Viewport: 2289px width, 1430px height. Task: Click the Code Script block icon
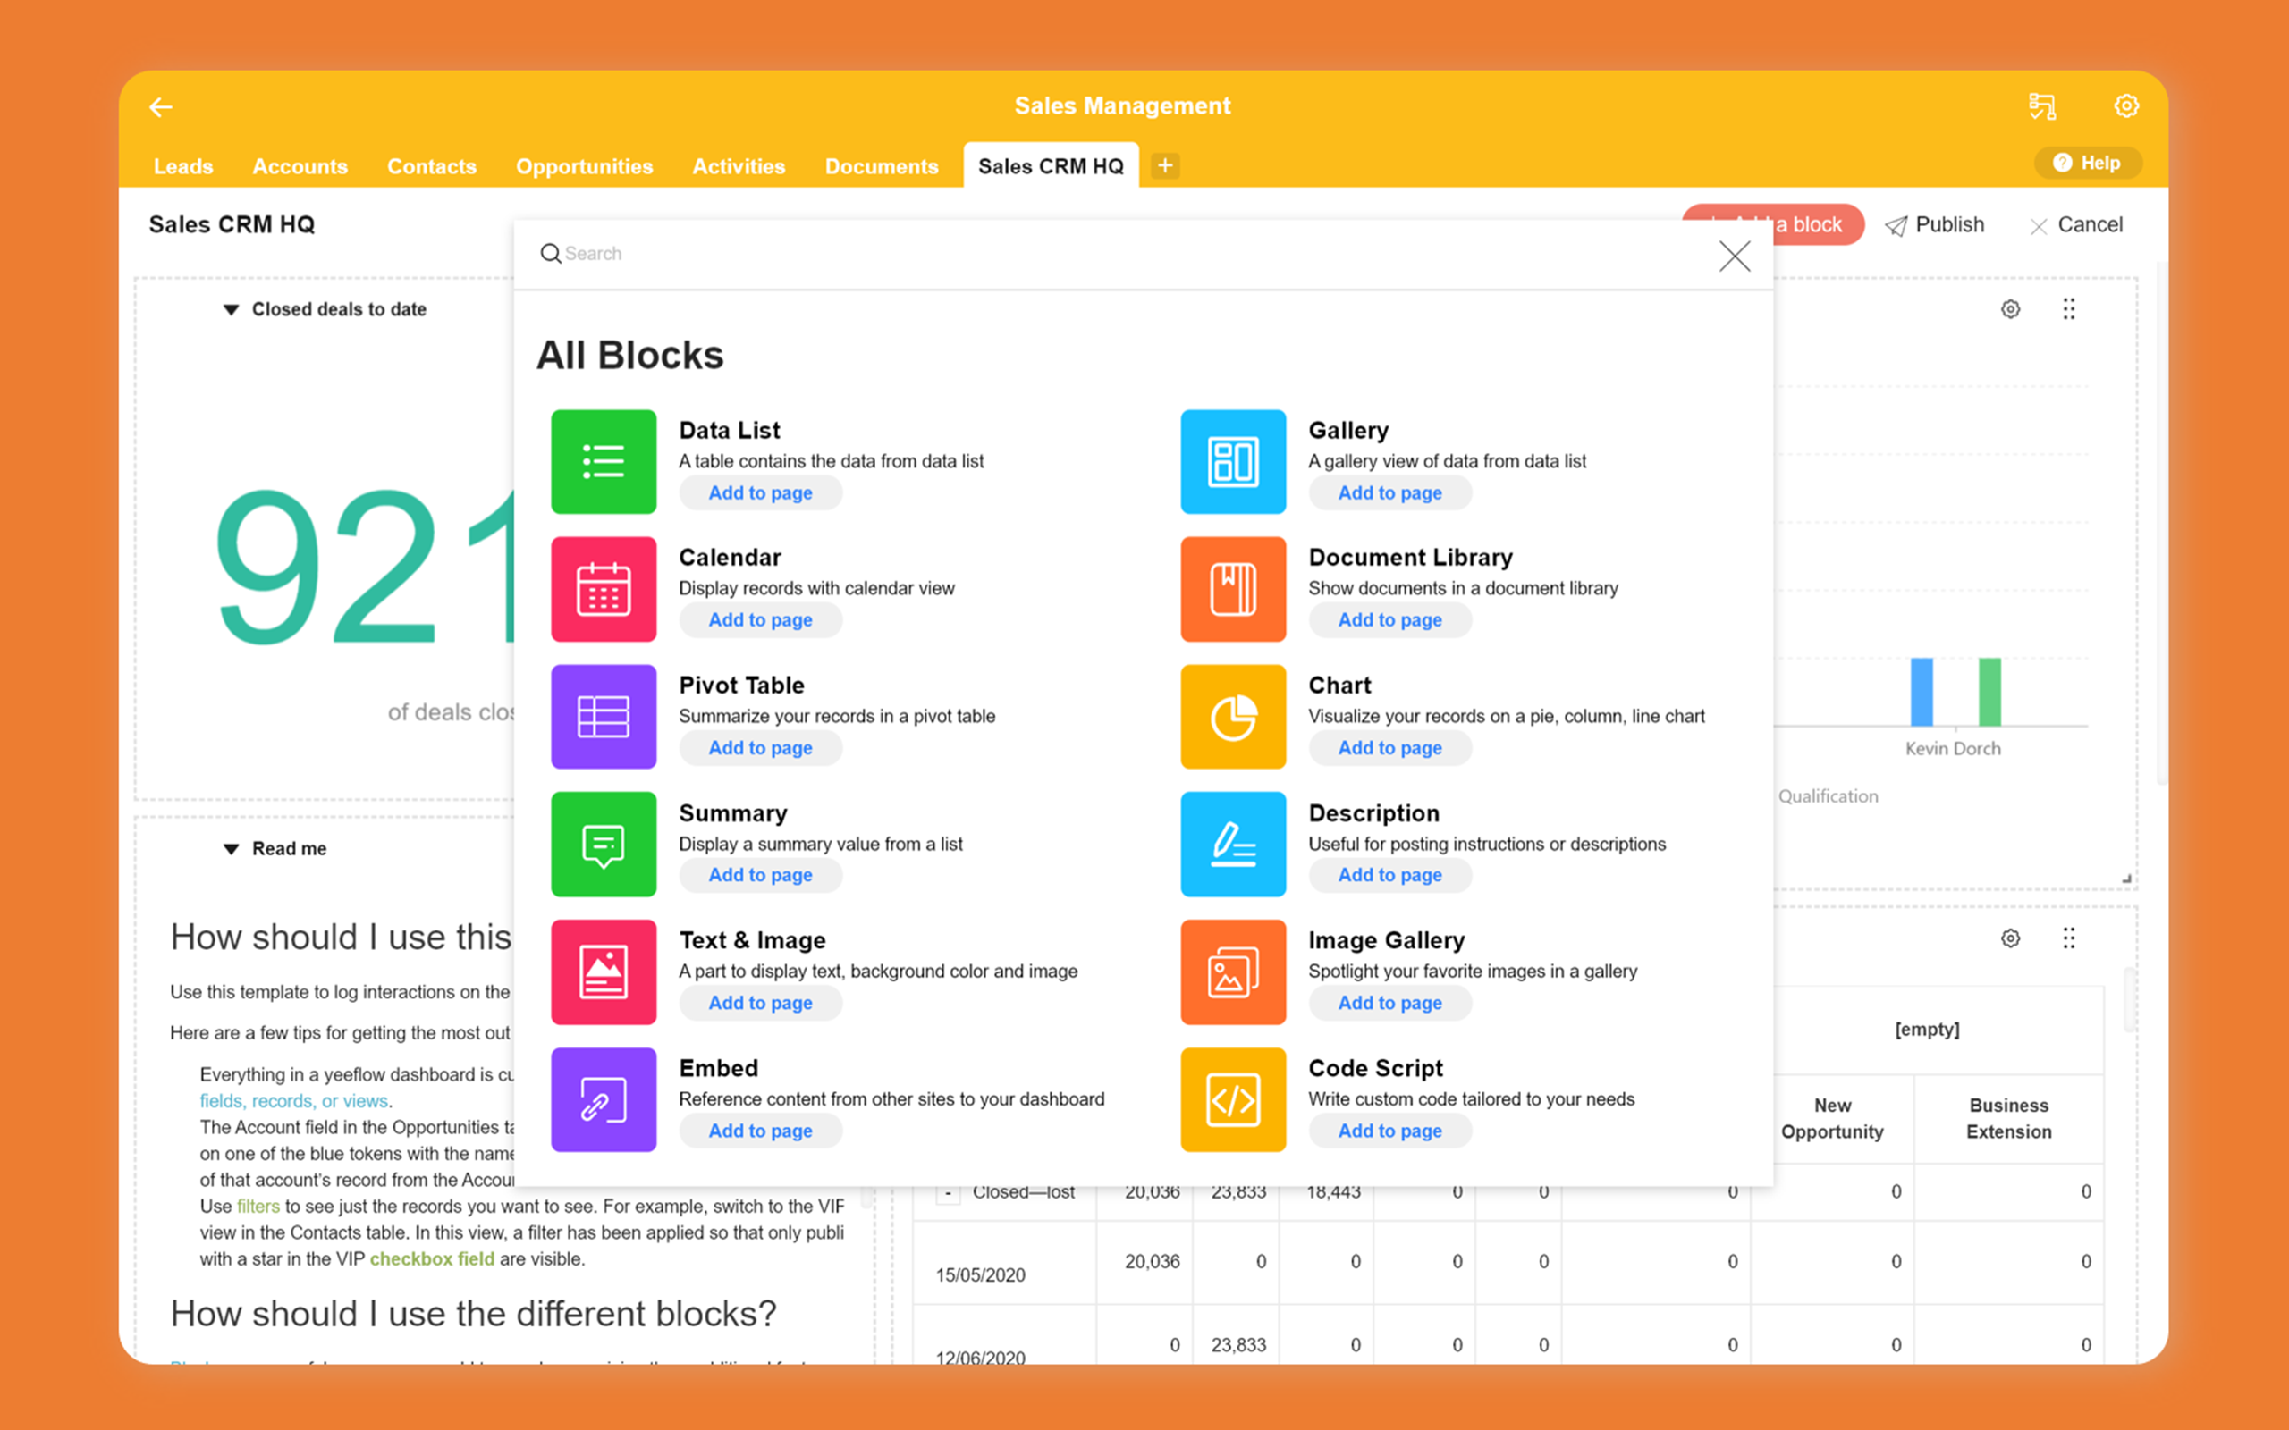tap(1232, 1100)
